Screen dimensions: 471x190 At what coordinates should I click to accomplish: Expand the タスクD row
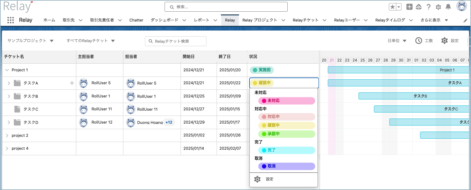[9, 122]
